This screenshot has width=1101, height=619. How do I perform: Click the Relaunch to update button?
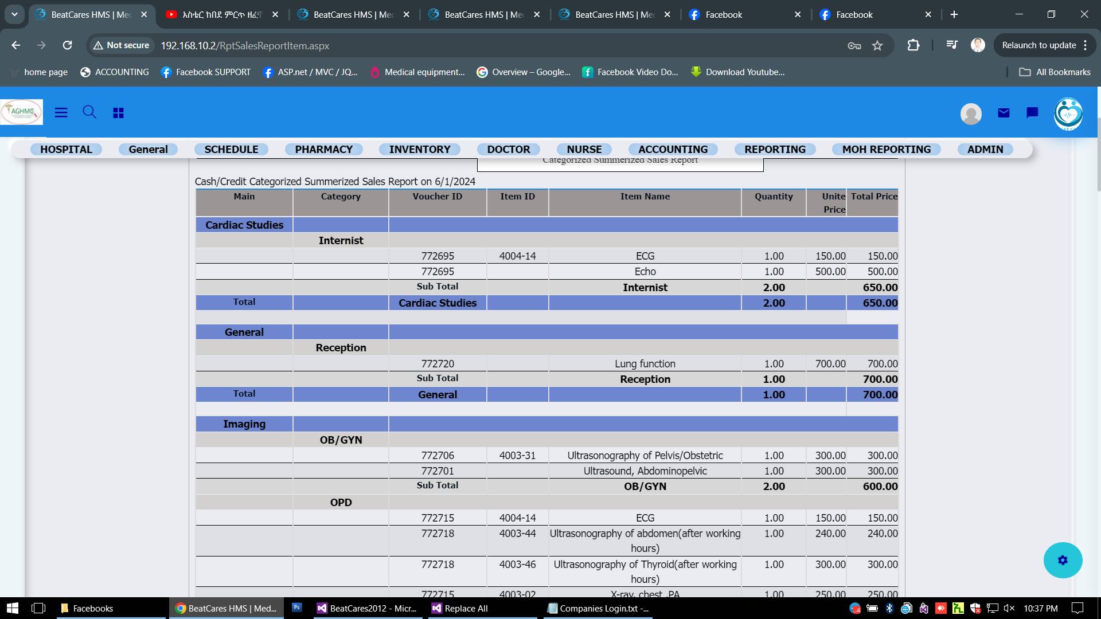[1038, 45]
